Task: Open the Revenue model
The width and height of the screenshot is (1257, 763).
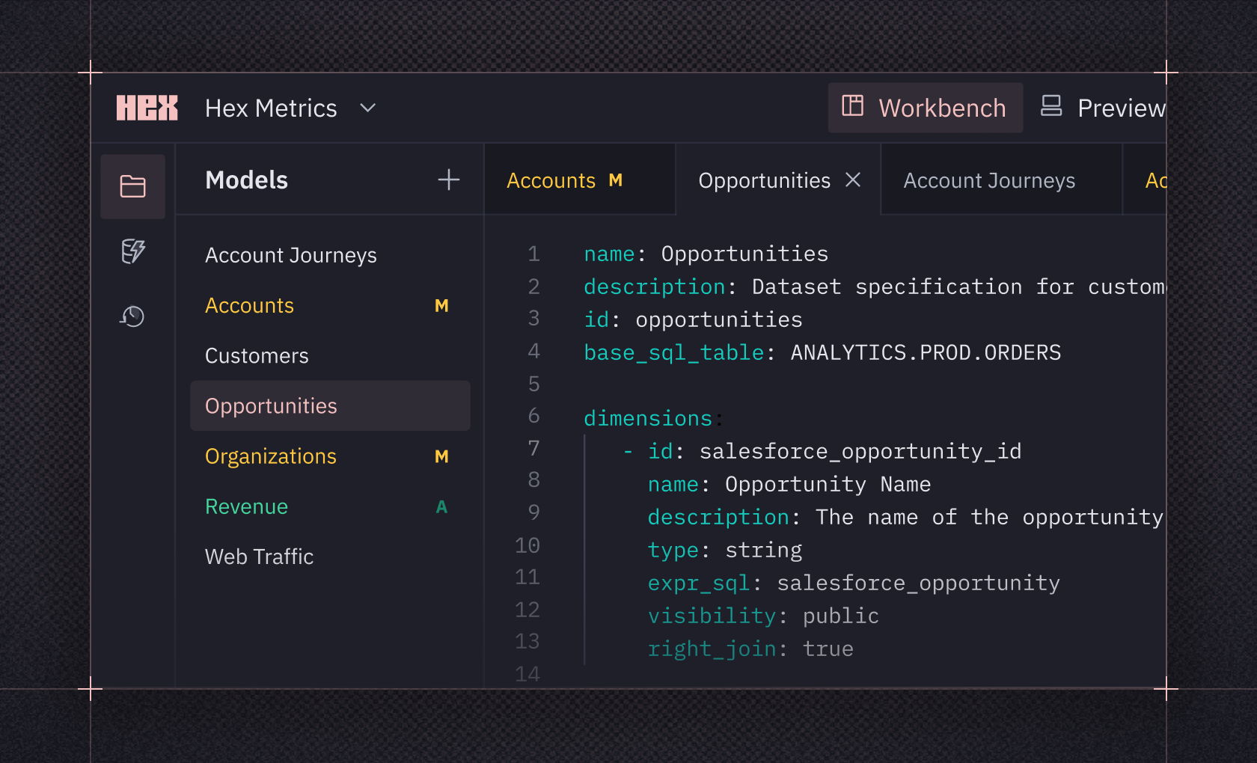Action: tap(246, 506)
